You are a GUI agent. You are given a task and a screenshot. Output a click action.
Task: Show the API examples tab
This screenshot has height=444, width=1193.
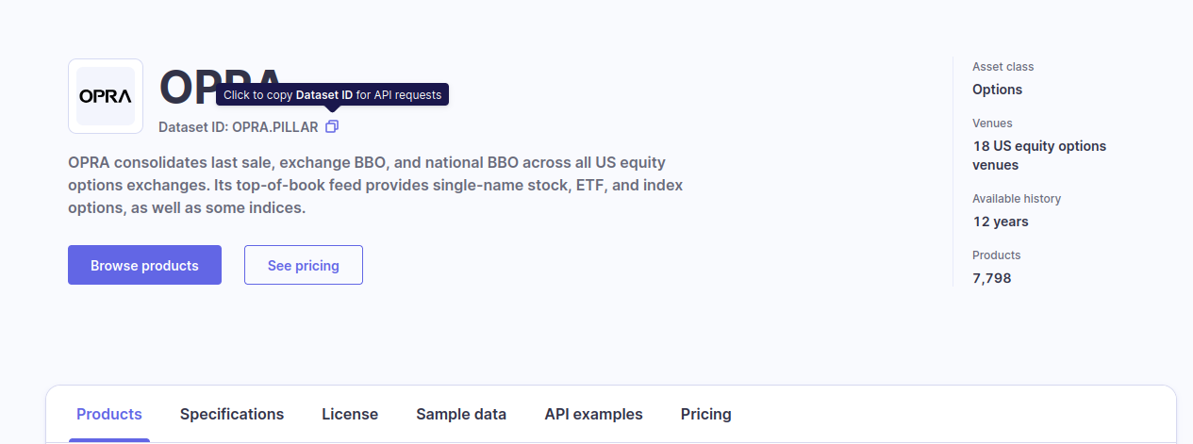coord(593,414)
